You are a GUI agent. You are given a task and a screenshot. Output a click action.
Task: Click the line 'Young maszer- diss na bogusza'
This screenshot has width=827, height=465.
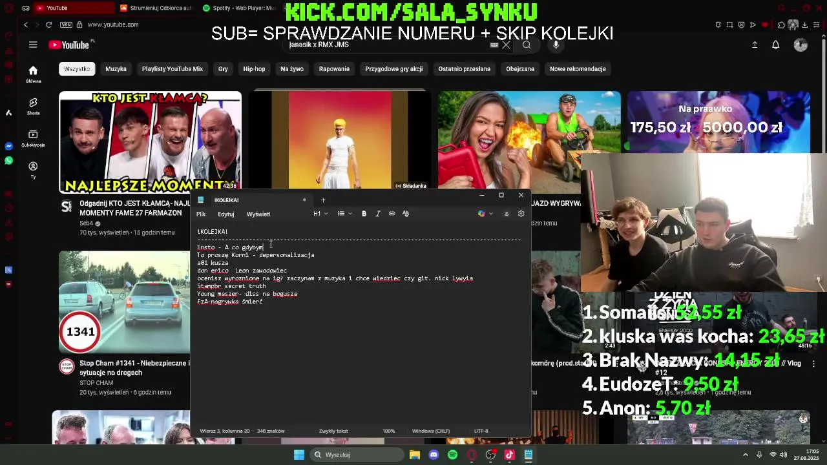[247, 294]
